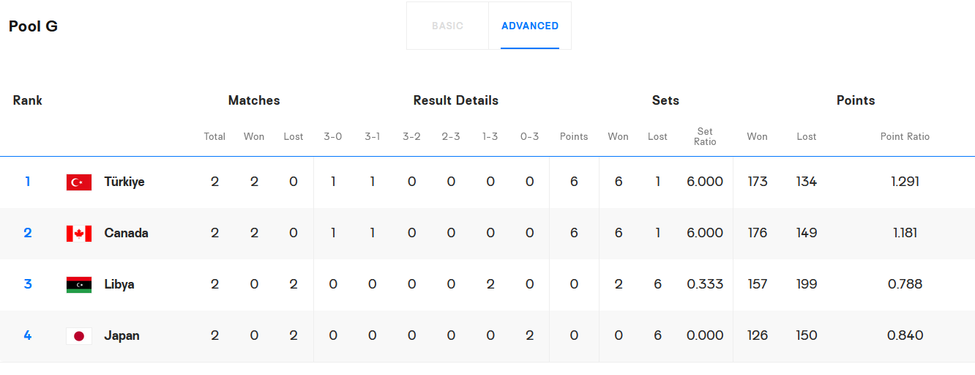975x375 pixels.
Task: Switch to the Basic tab
Action: pyautogui.click(x=447, y=26)
